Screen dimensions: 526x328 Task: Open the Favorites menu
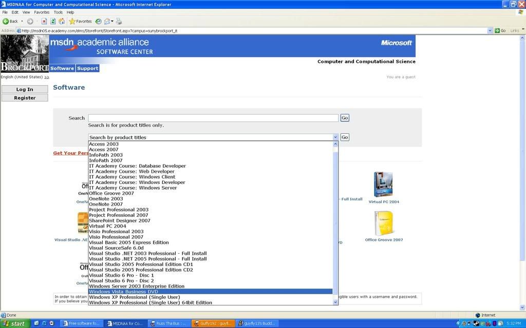(x=42, y=12)
